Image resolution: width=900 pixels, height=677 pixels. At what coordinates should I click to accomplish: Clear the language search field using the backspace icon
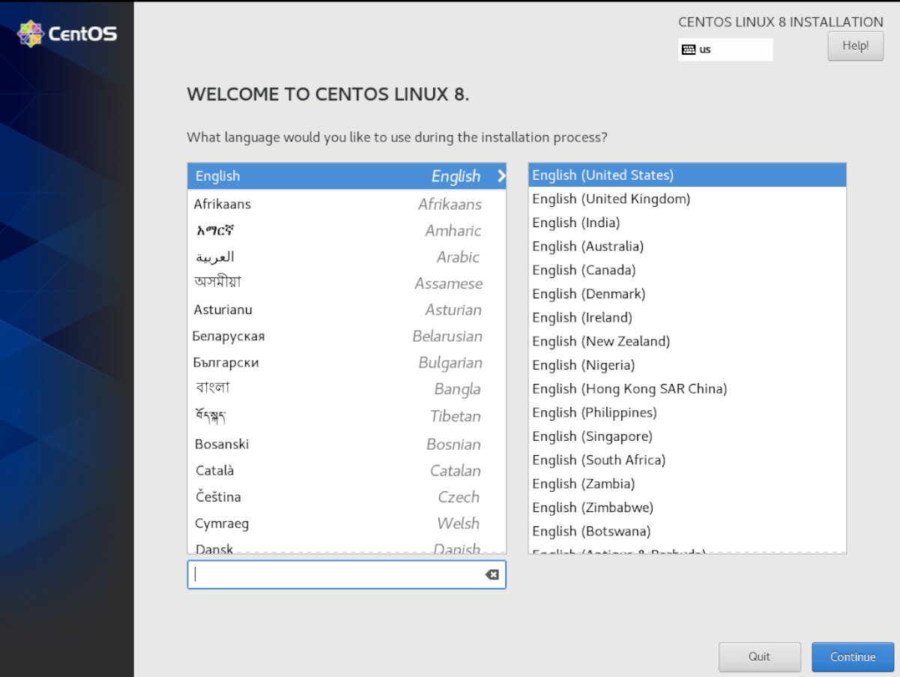491,574
